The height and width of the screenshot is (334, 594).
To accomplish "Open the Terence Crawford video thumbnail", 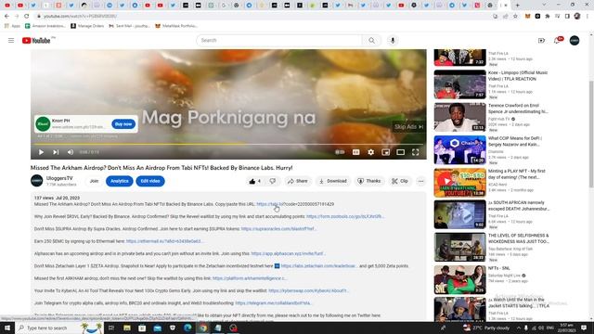I will pos(460,117).
